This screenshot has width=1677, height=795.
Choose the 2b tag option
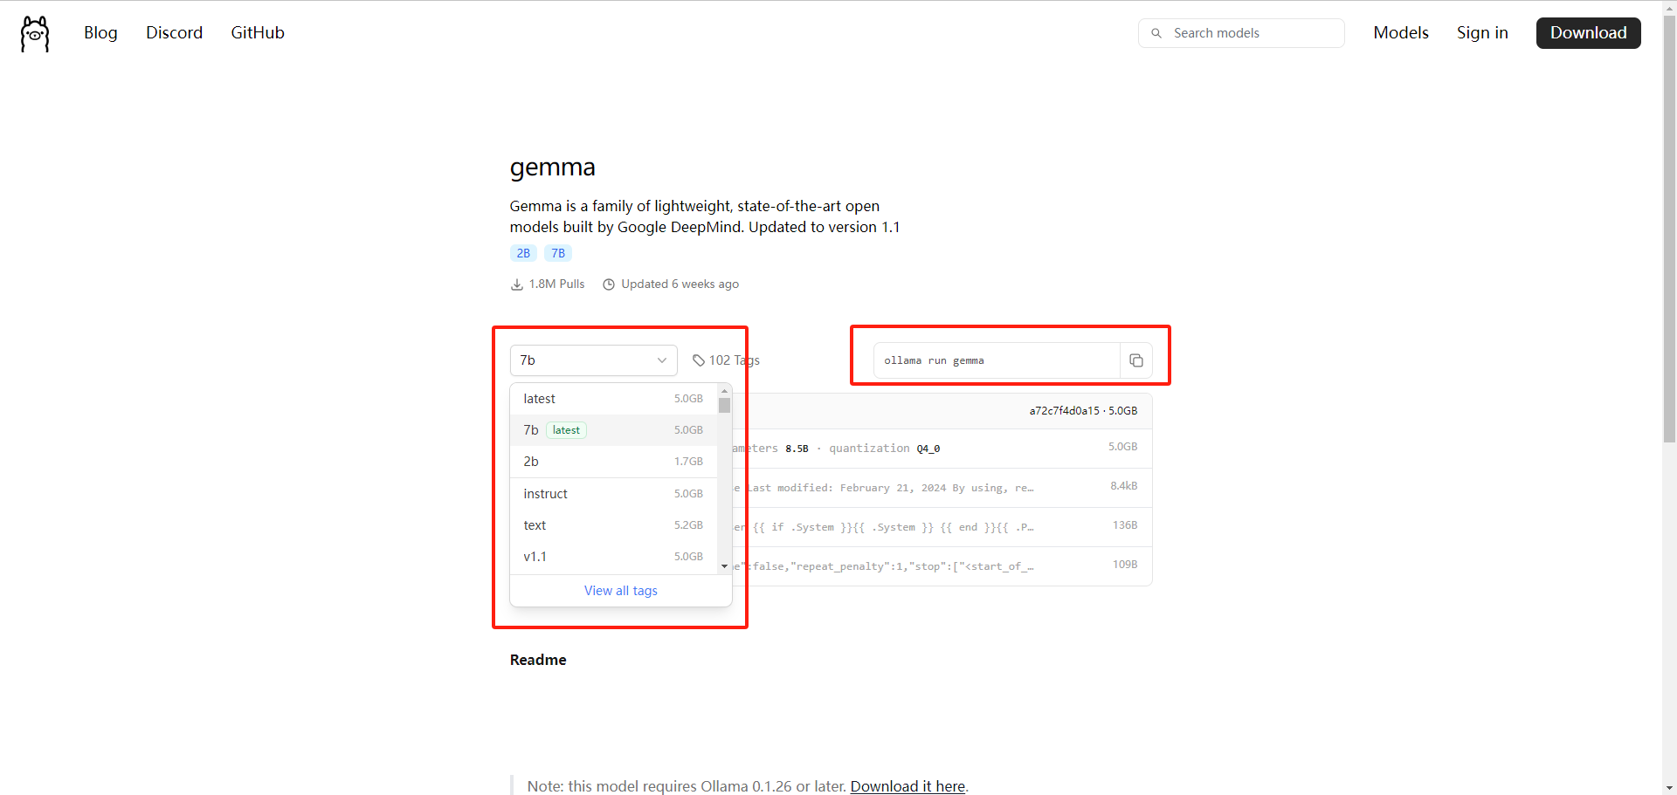click(613, 462)
